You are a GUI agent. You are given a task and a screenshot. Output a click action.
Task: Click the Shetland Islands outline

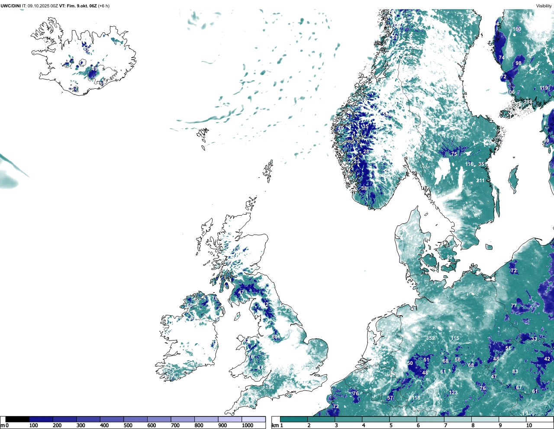268,171
